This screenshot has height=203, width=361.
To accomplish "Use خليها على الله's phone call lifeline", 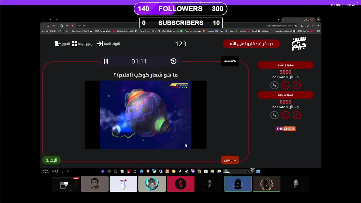I will coord(285,115).
